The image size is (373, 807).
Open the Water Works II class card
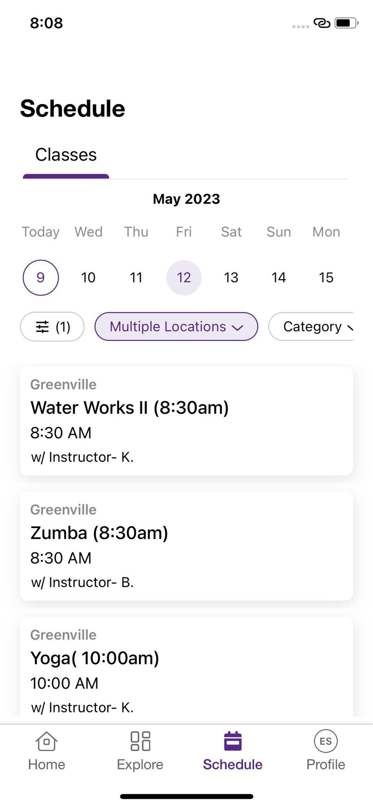pyautogui.click(x=186, y=420)
